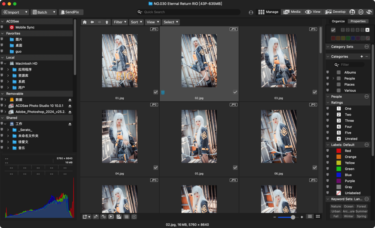Toggle the tag checkbox on 06.jpg
Screen dimensions: 375x228
(x=315, y=168)
